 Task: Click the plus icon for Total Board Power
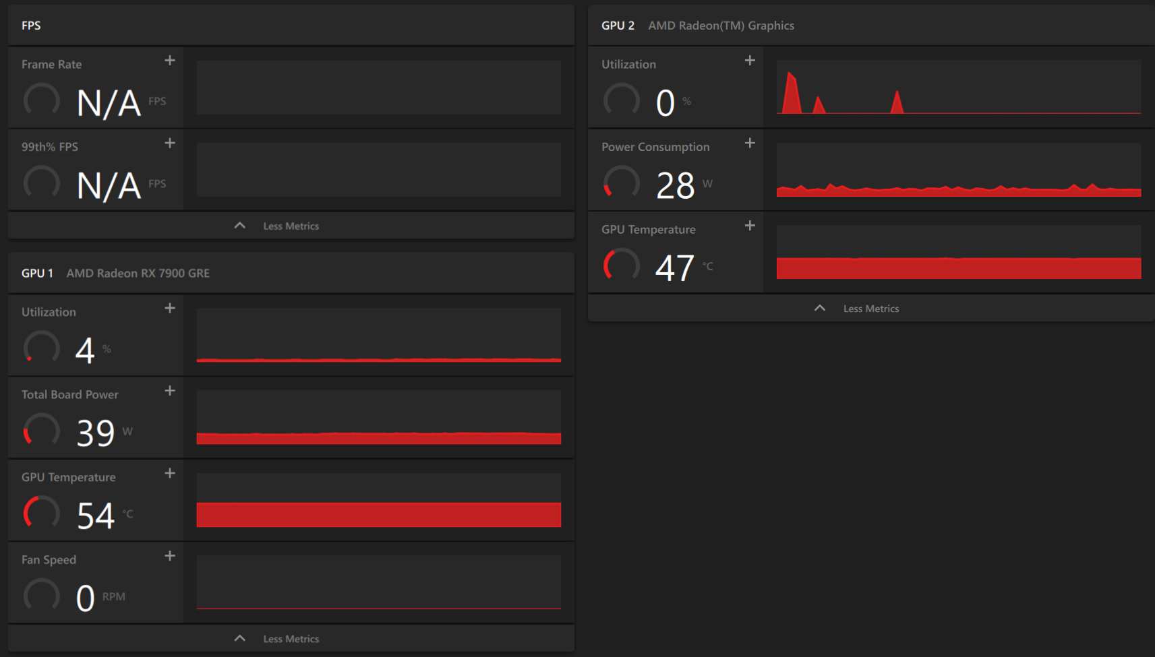[x=170, y=391]
